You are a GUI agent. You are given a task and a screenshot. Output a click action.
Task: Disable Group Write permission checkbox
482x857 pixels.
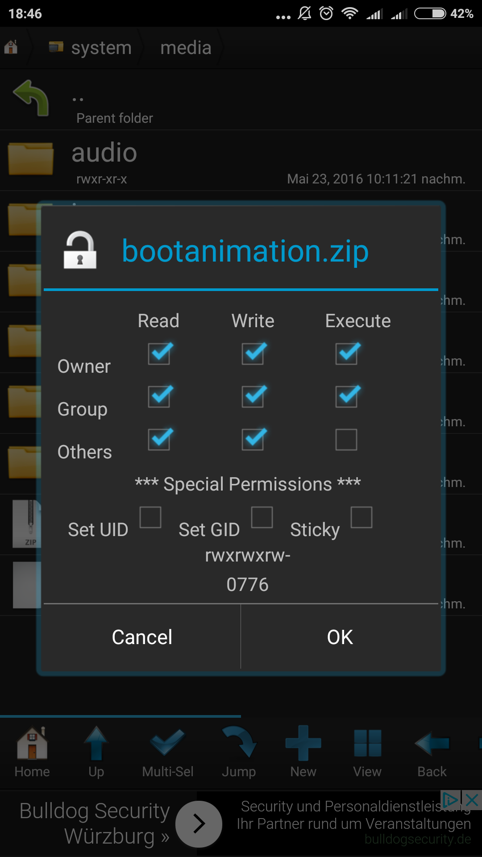click(253, 396)
